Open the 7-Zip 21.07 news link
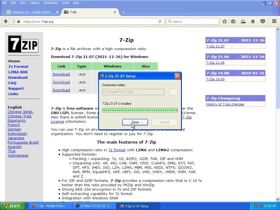 [215, 46]
